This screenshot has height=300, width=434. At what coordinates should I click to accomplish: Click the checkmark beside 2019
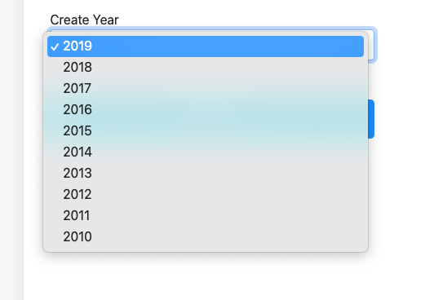click(x=55, y=46)
